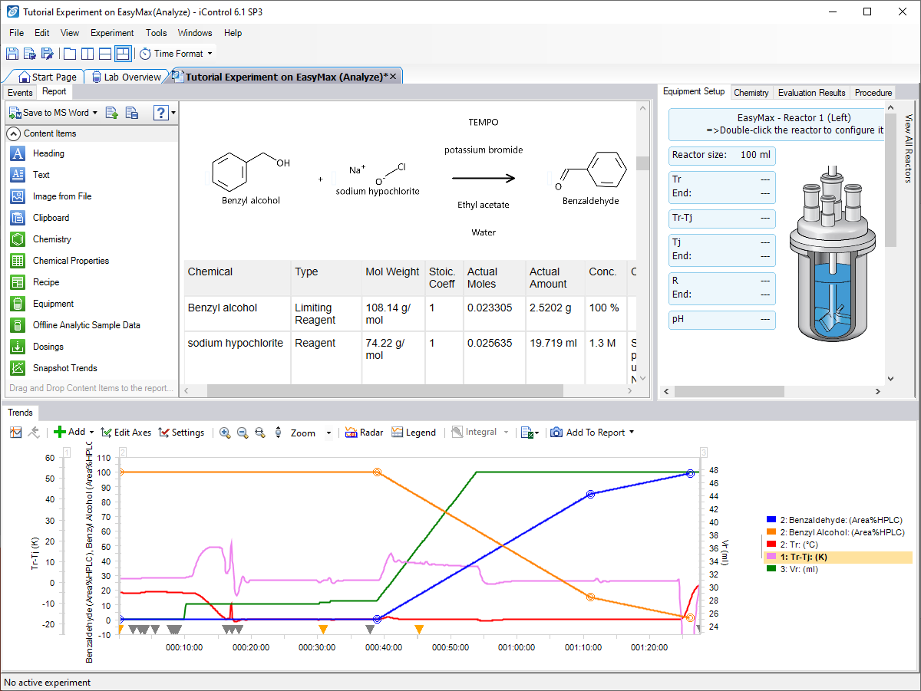Open the Save to MS Word dropdown arrow

click(x=95, y=113)
